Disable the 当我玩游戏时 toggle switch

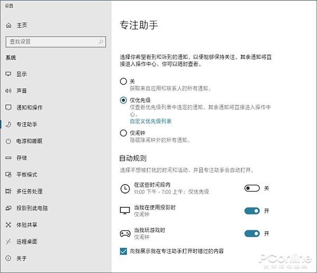pyautogui.click(x=252, y=233)
